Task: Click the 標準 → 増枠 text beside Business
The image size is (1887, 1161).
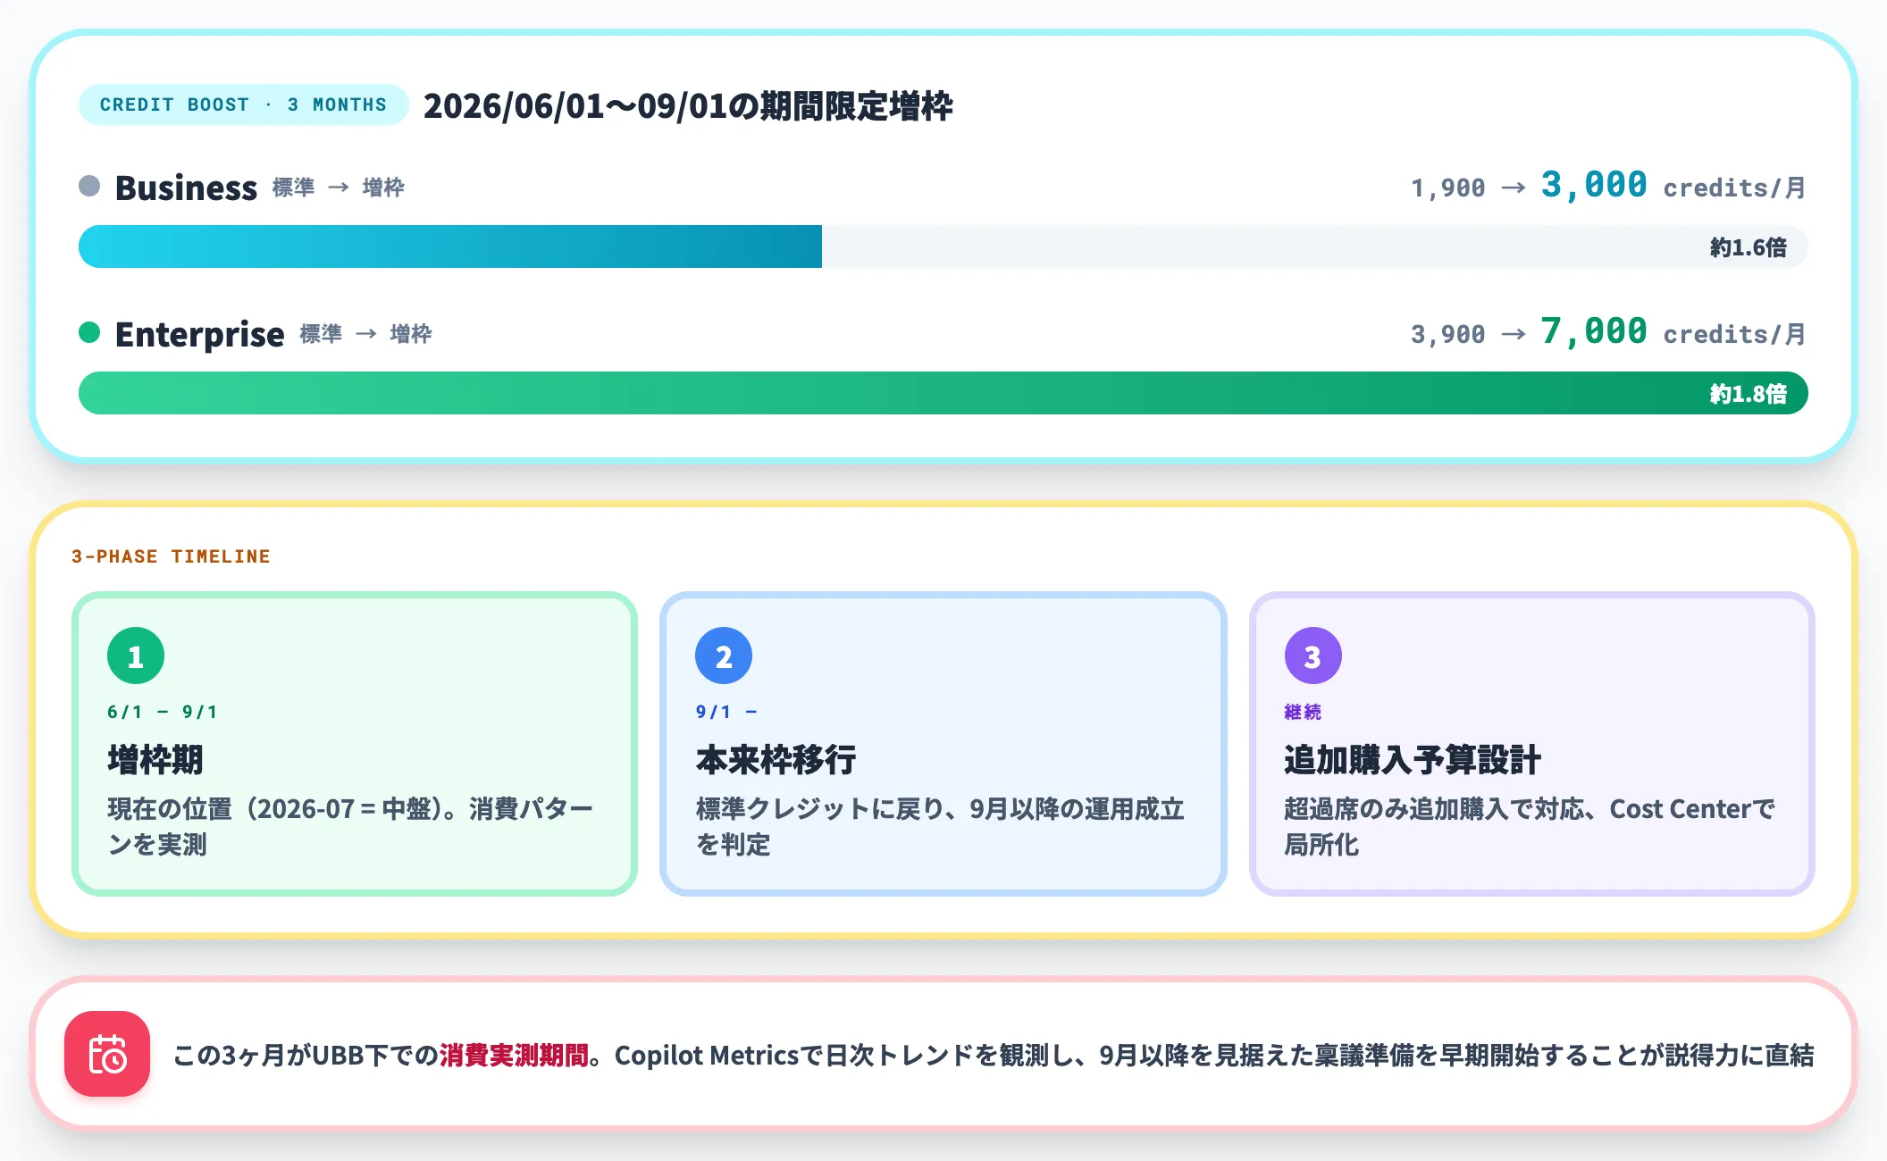Action: click(x=339, y=188)
